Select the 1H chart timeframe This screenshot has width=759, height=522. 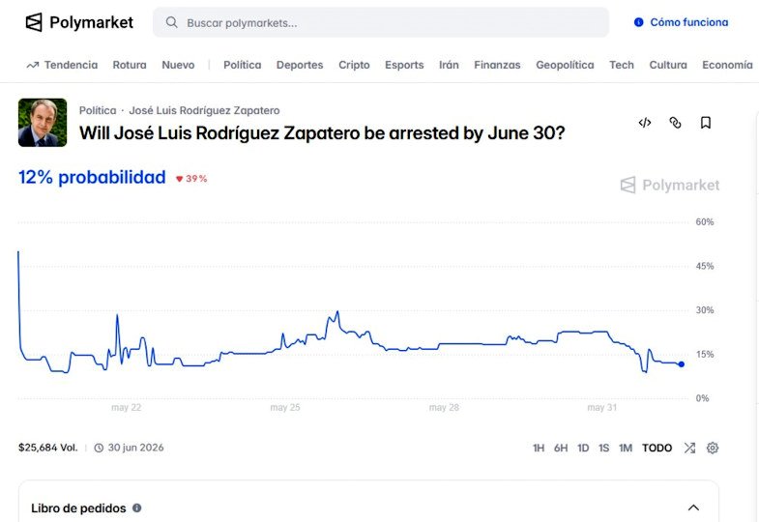click(539, 448)
